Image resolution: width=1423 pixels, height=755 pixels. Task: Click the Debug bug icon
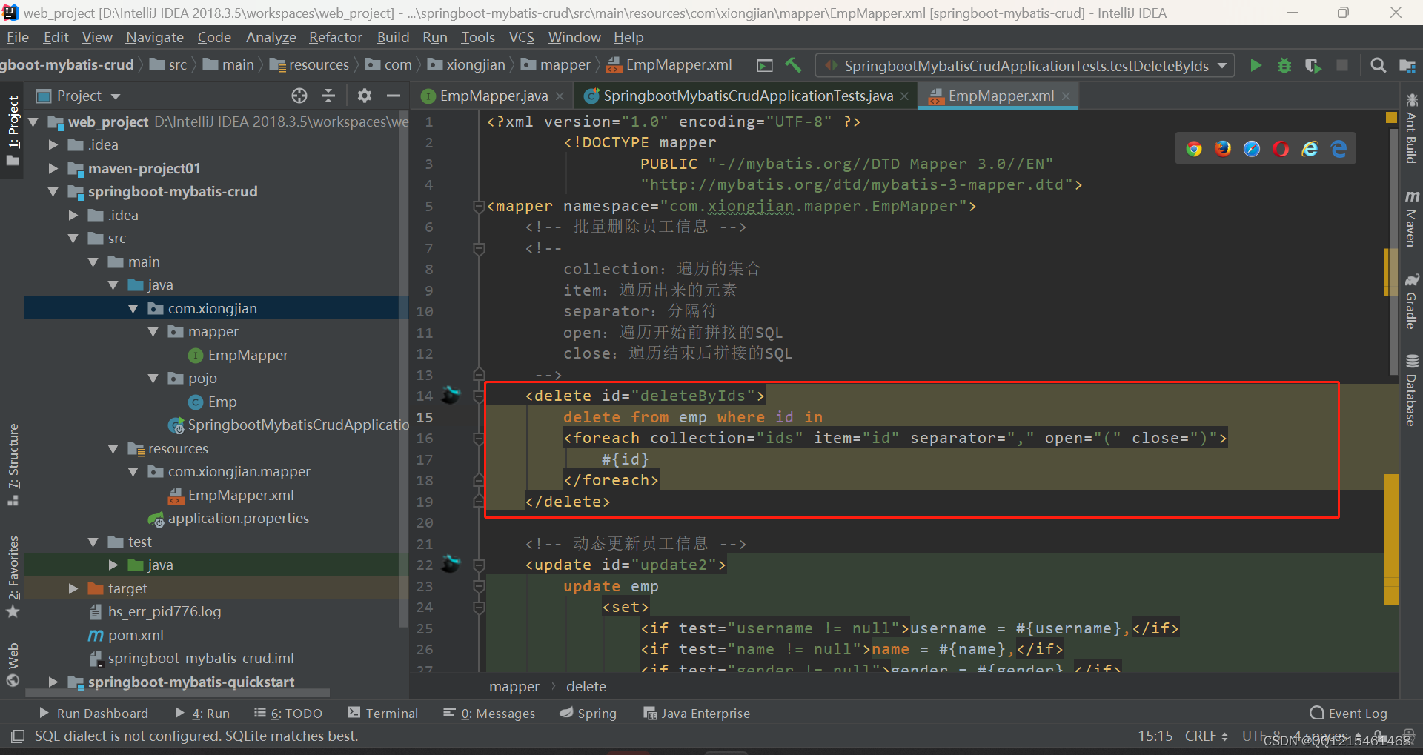[x=1284, y=65]
